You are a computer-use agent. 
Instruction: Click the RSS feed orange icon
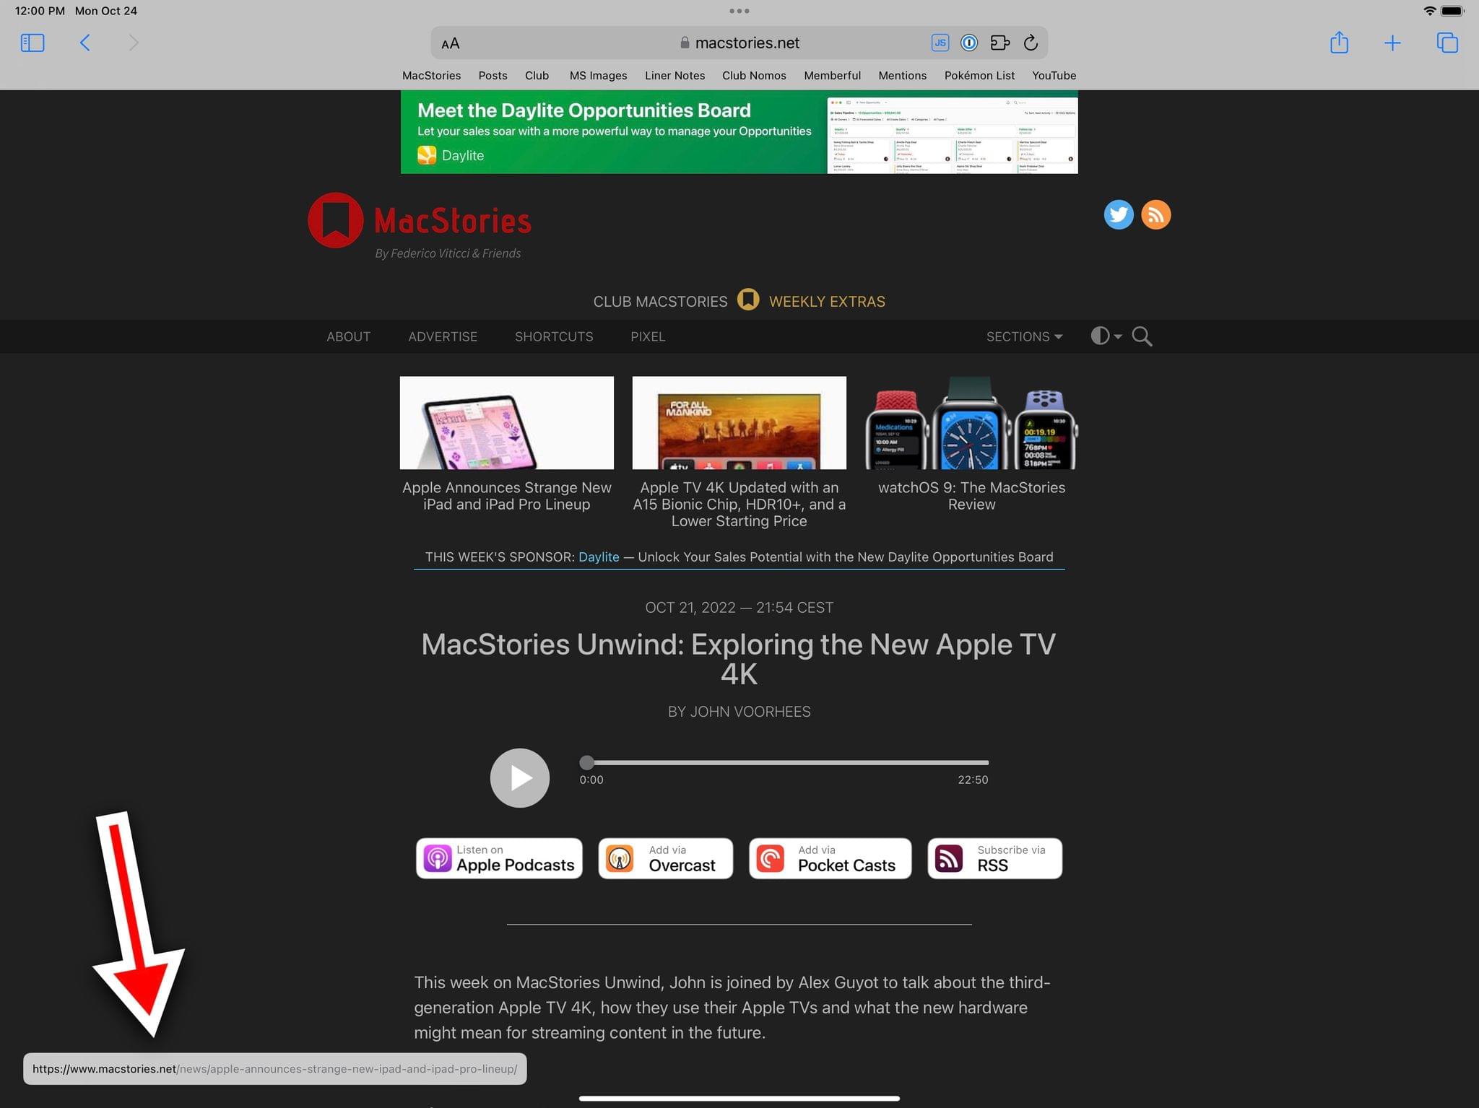pos(1156,213)
